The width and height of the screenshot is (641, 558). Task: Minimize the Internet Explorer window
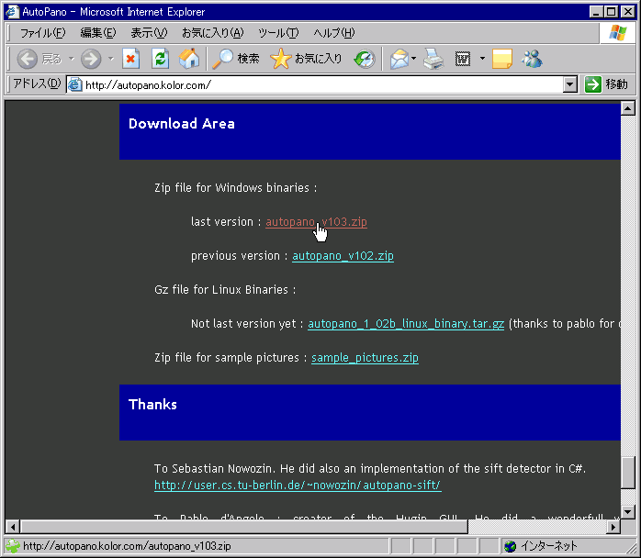(596, 11)
